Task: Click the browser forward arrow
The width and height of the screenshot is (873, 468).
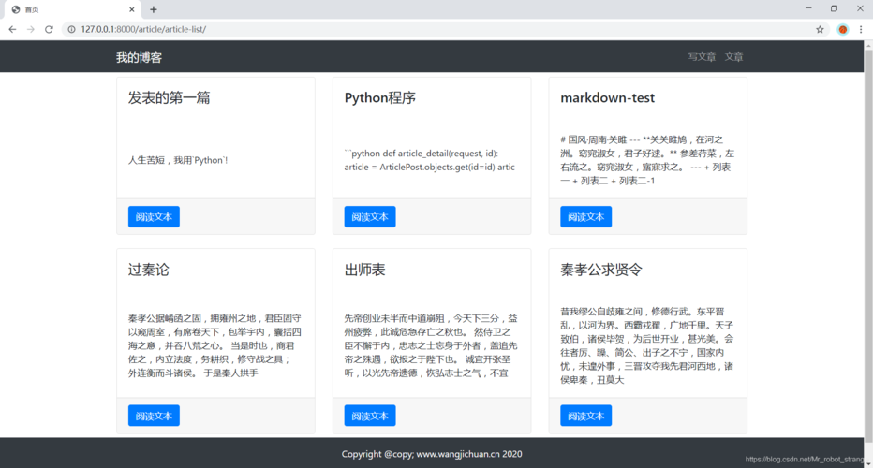Action: pos(31,30)
